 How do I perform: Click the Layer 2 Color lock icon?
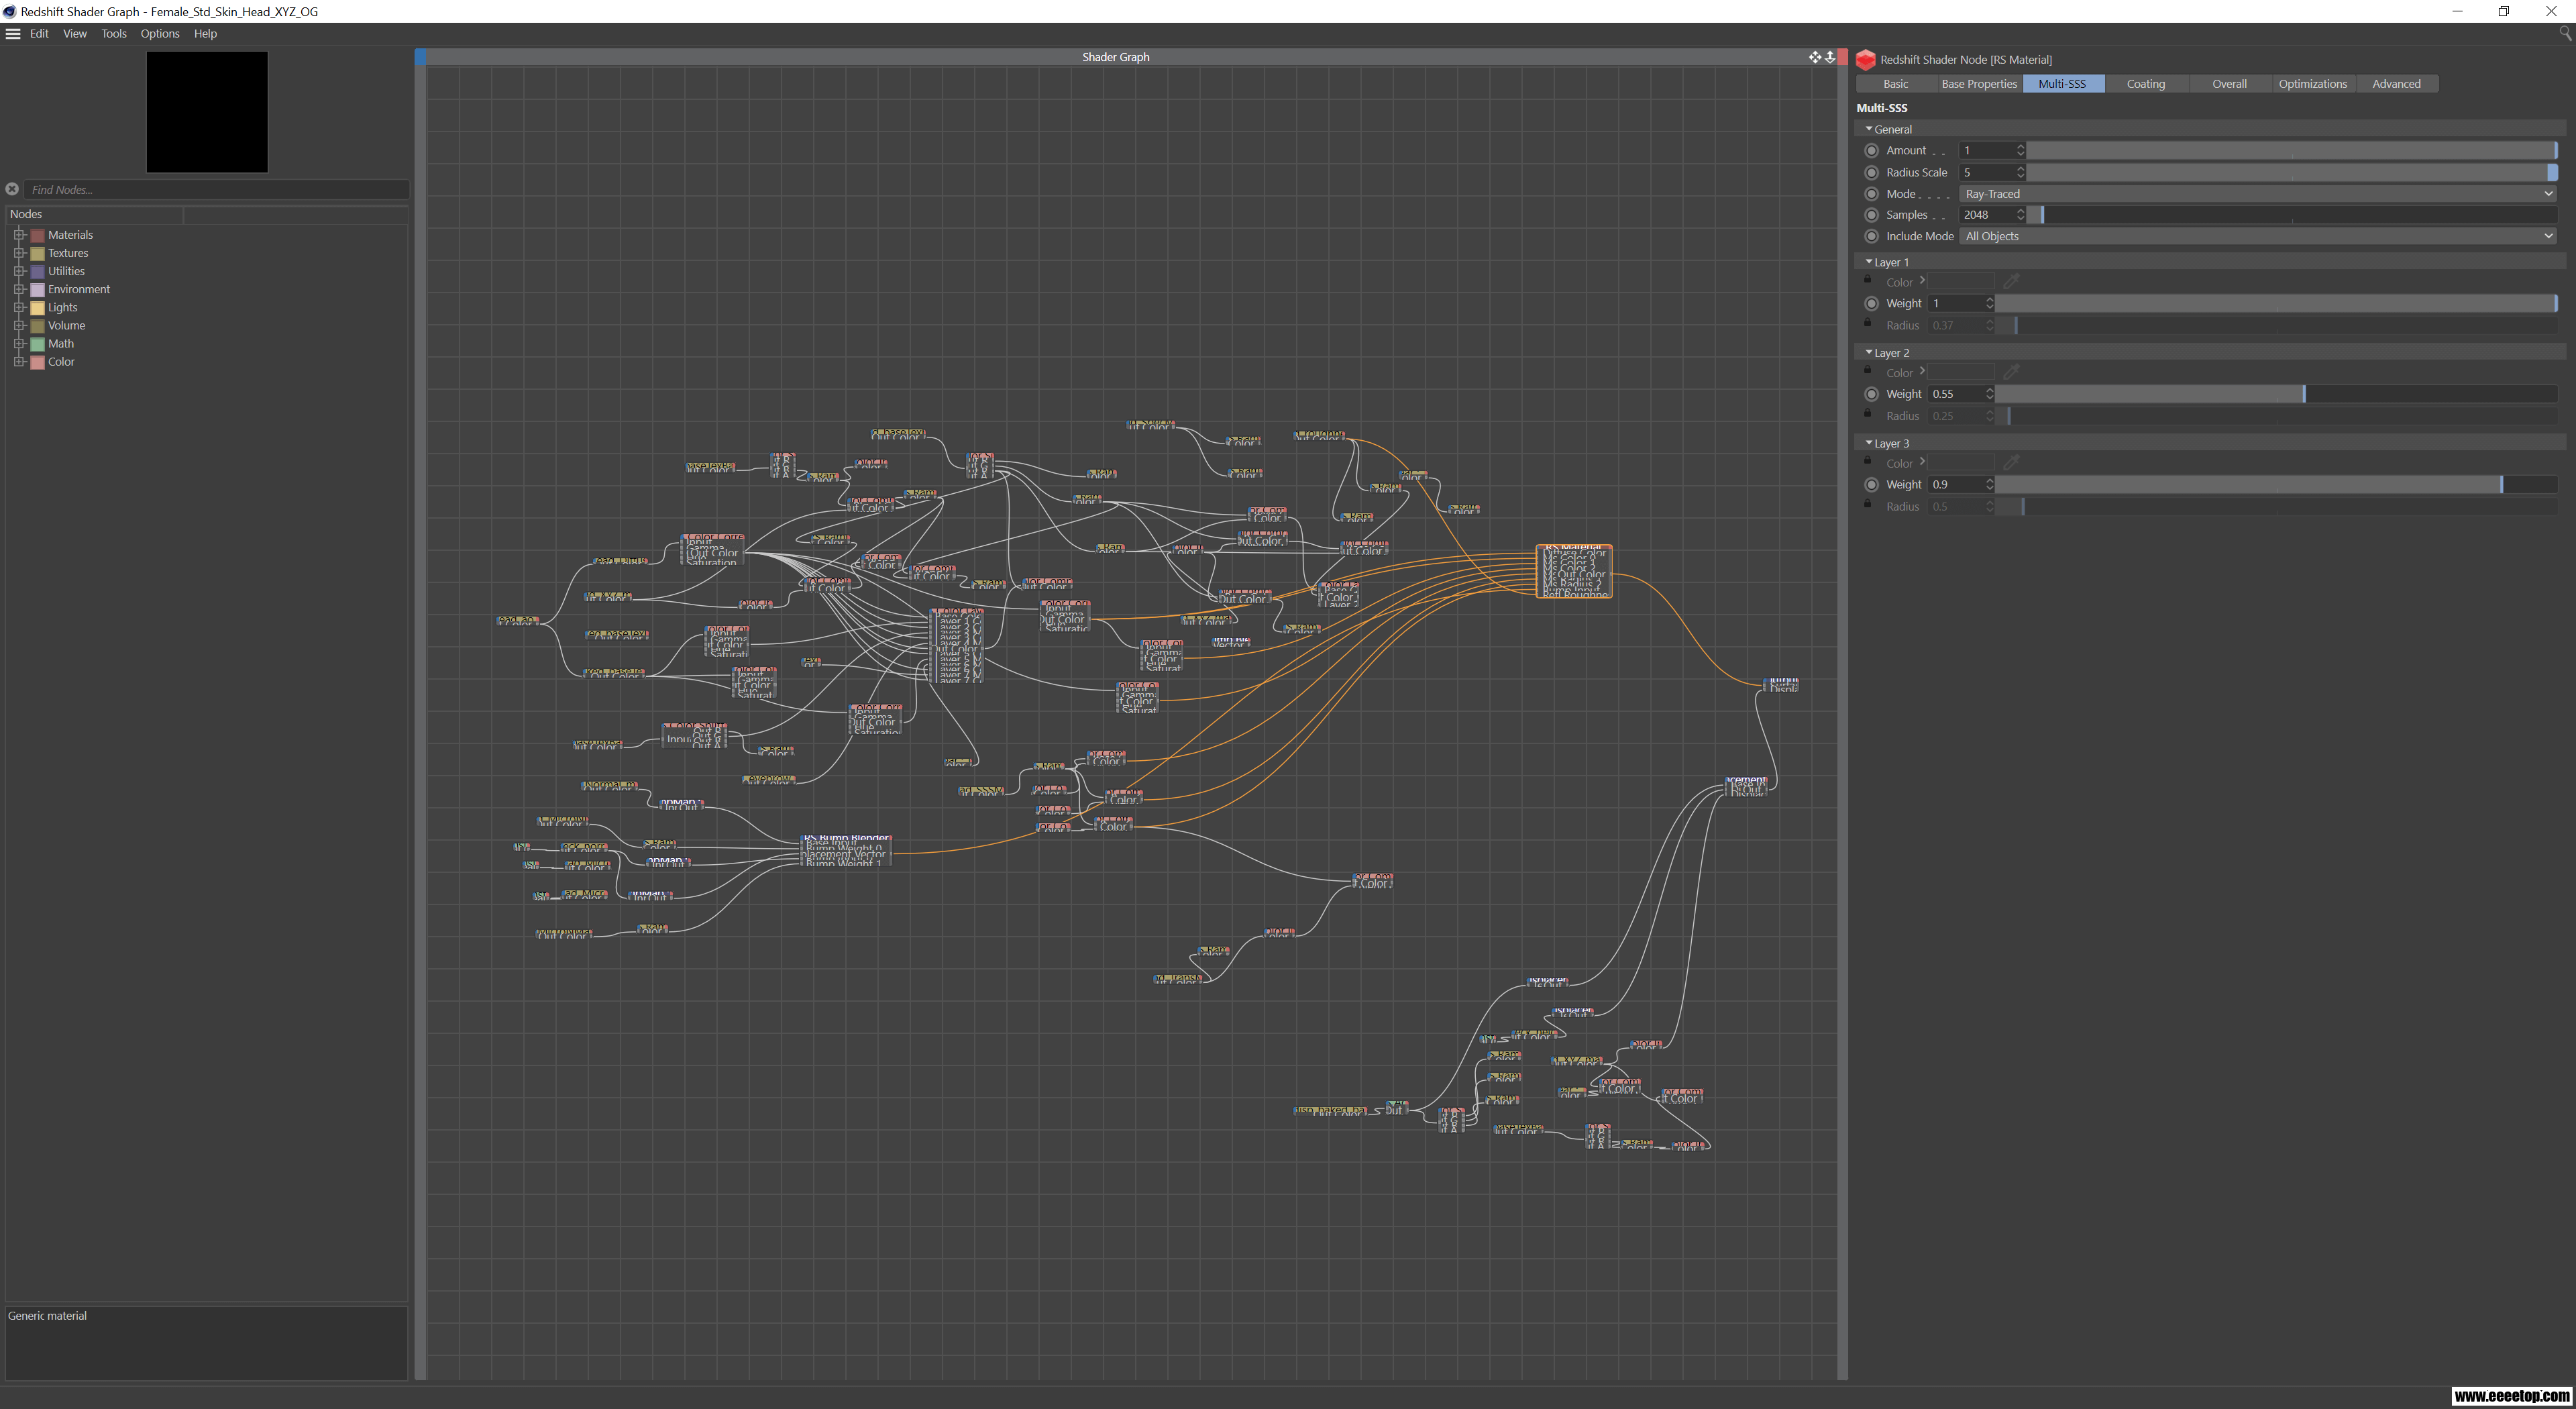pos(1867,370)
